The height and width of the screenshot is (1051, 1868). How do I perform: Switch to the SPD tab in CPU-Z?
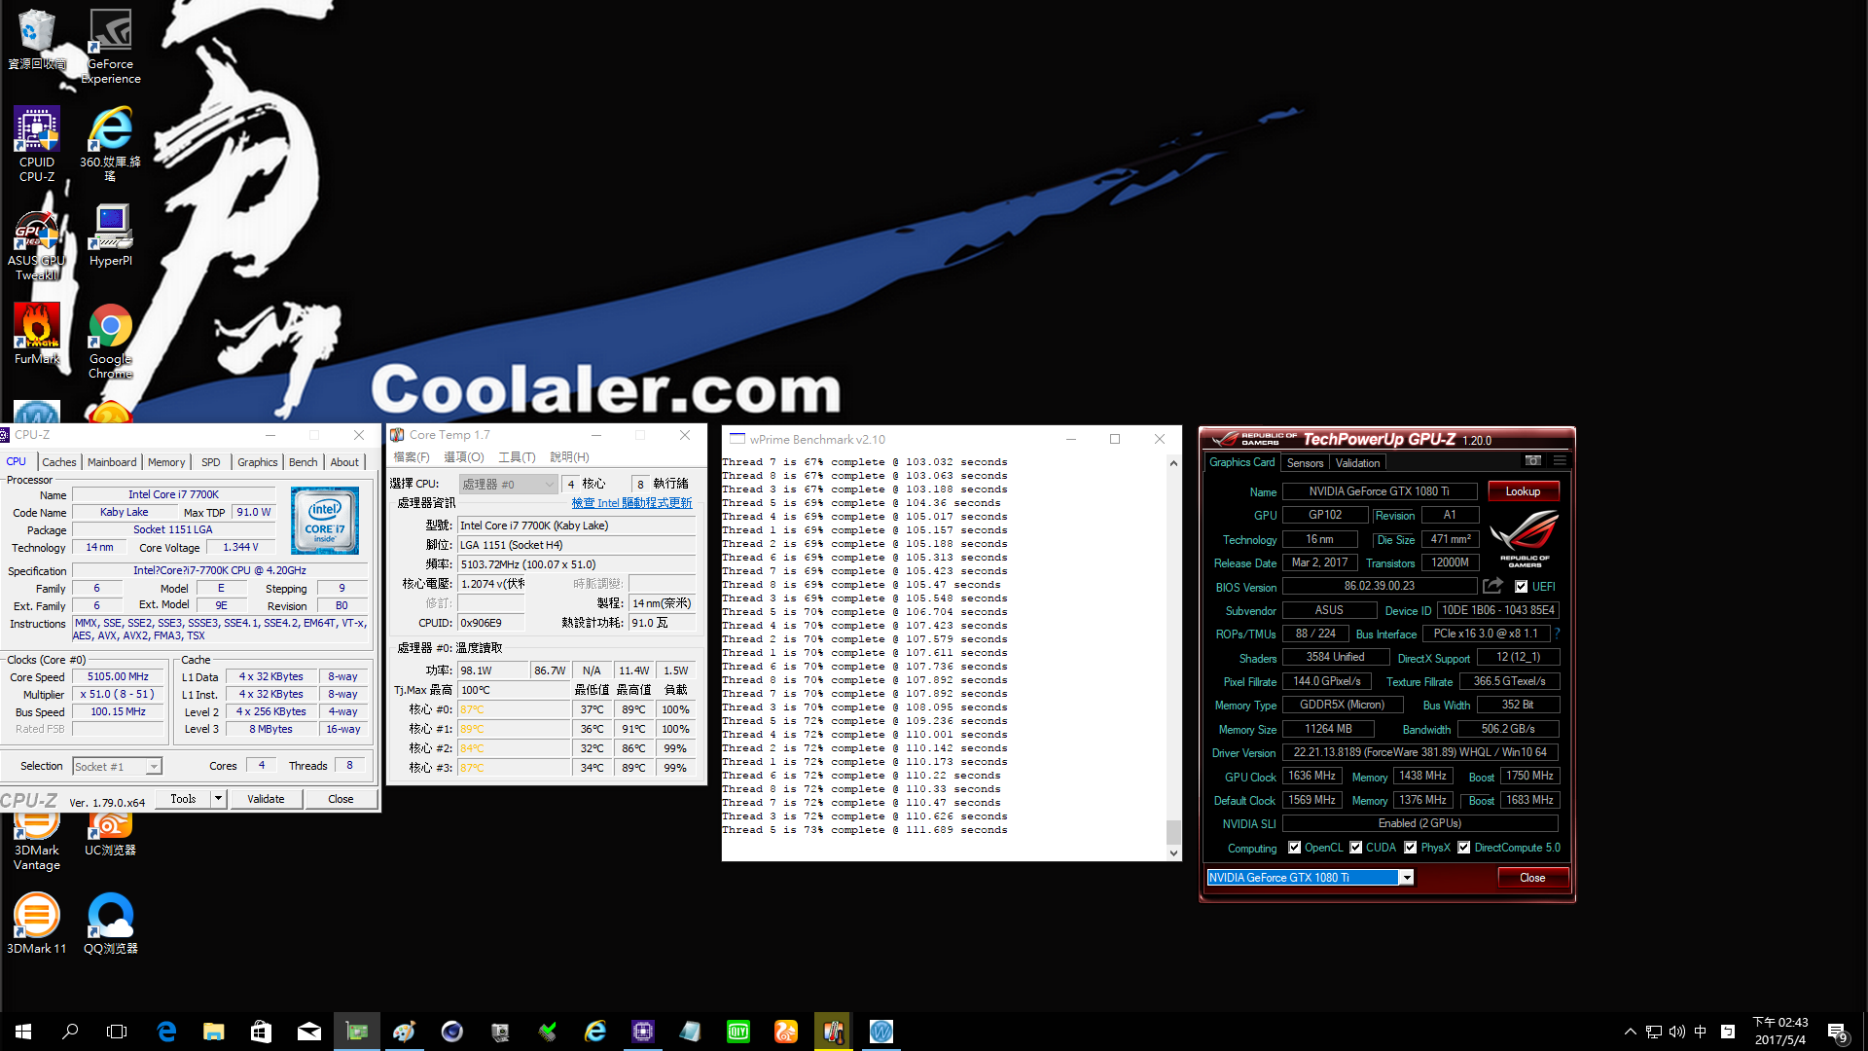[211, 462]
